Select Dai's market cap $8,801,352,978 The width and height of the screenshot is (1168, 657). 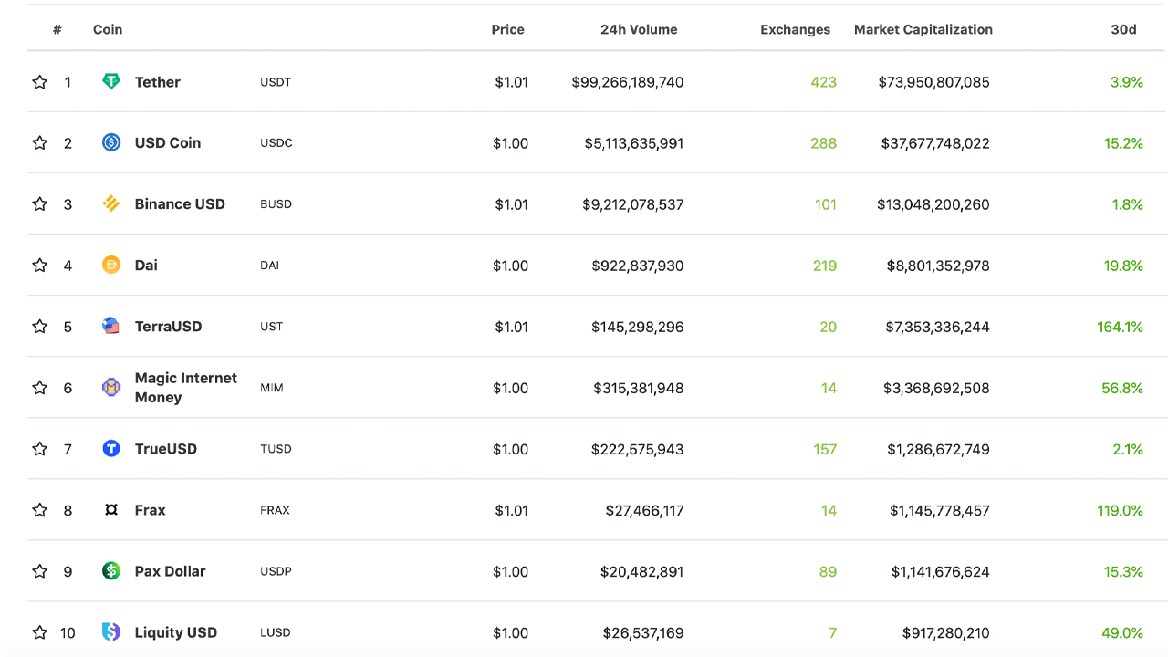pyautogui.click(x=938, y=266)
